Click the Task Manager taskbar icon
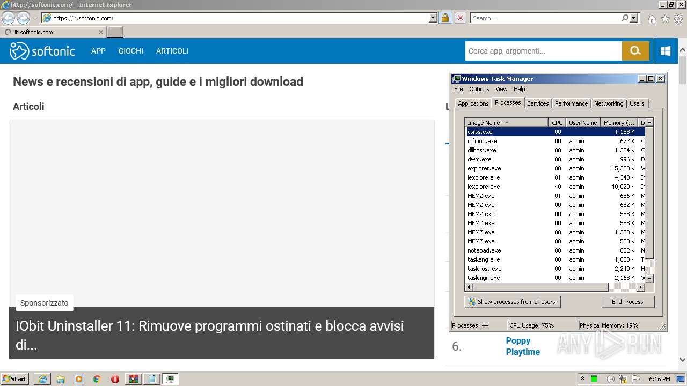687x386 pixels. [x=170, y=379]
